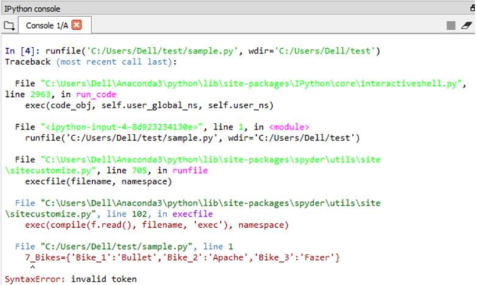Screen dimensions: 477x285
Task: Click the Traceback (most recent call last) line
Action: coord(91,62)
